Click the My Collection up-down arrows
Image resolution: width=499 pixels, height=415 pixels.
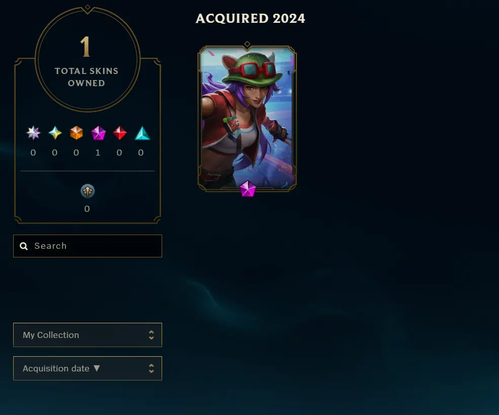coord(151,335)
